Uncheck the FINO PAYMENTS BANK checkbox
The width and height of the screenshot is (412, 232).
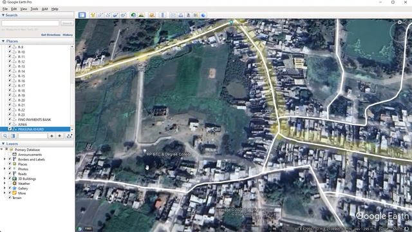tap(10, 119)
